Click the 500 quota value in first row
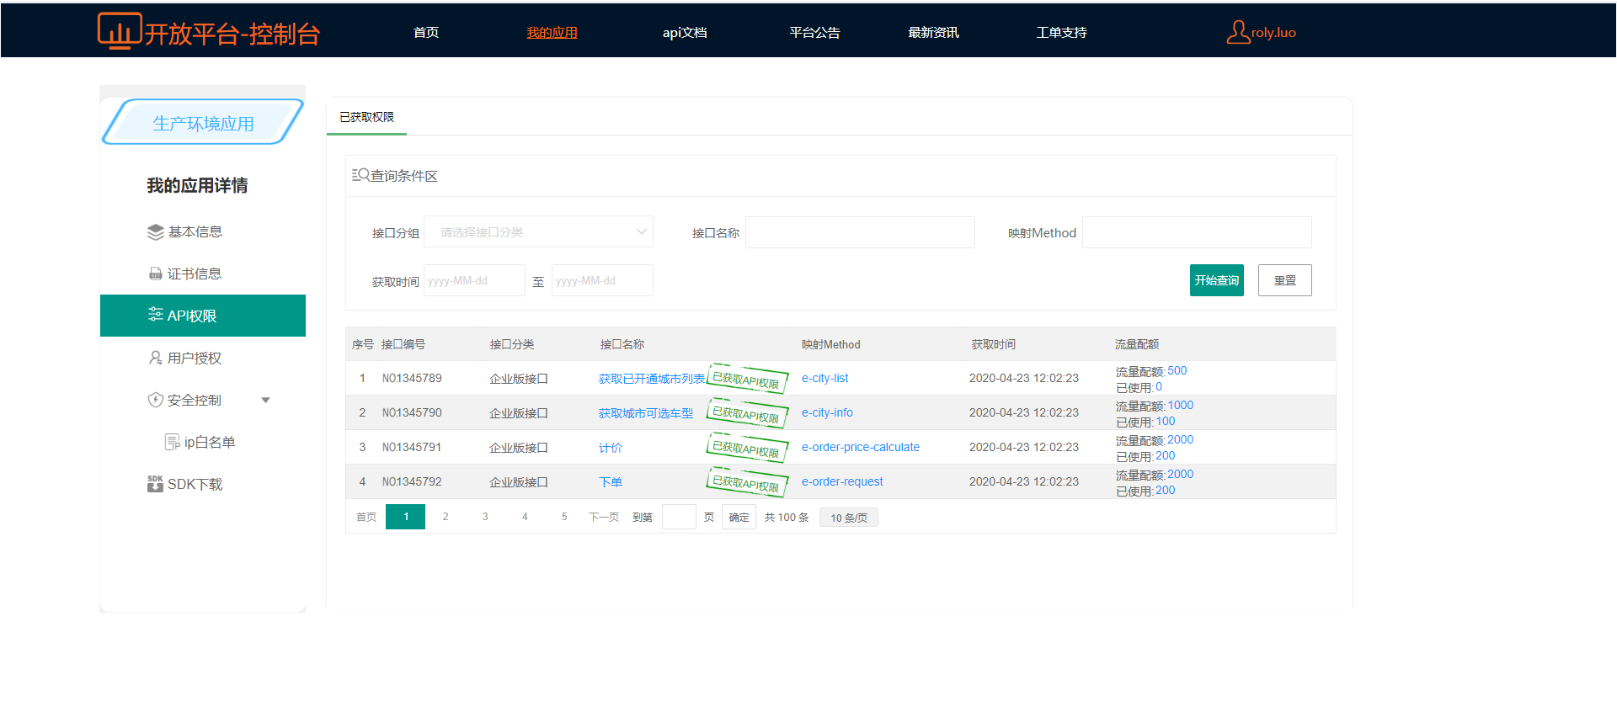This screenshot has width=1617, height=712. [x=1177, y=370]
